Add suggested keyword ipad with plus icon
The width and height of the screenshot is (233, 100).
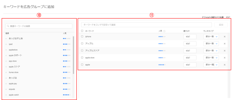[6, 44]
